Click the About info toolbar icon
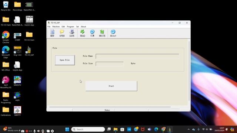The height and width of the screenshot is (133, 237). click(113, 33)
